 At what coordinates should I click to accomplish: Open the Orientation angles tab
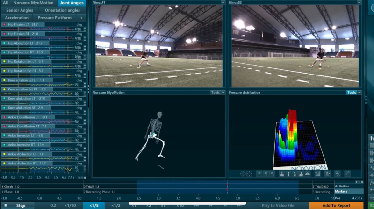[x=62, y=10]
